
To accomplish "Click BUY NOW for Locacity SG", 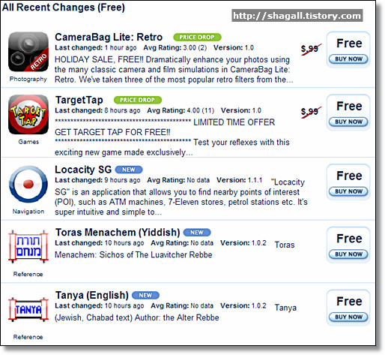I will tap(348, 191).
